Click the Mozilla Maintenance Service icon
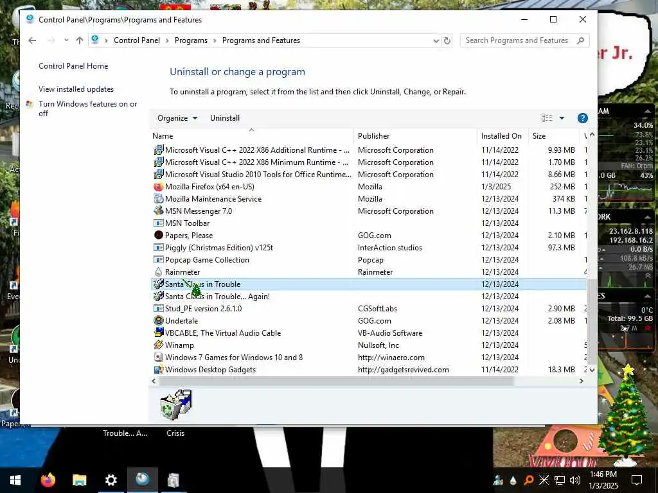The width and height of the screenshot is (658, 493). (x=158, y=199)
